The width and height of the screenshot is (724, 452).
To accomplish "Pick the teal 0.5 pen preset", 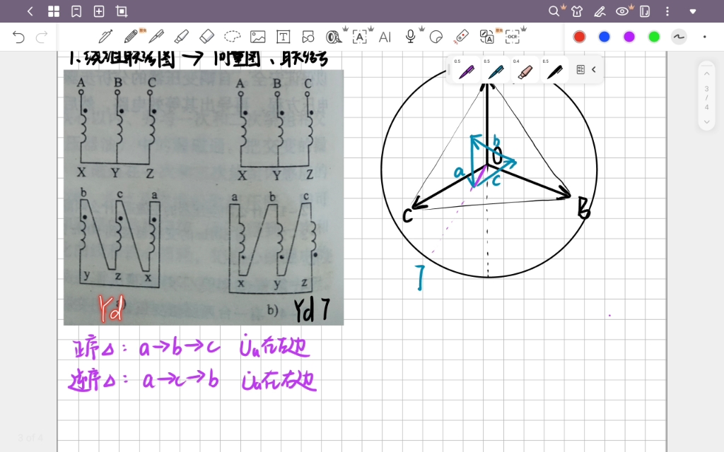I will (x=495, y=70).
